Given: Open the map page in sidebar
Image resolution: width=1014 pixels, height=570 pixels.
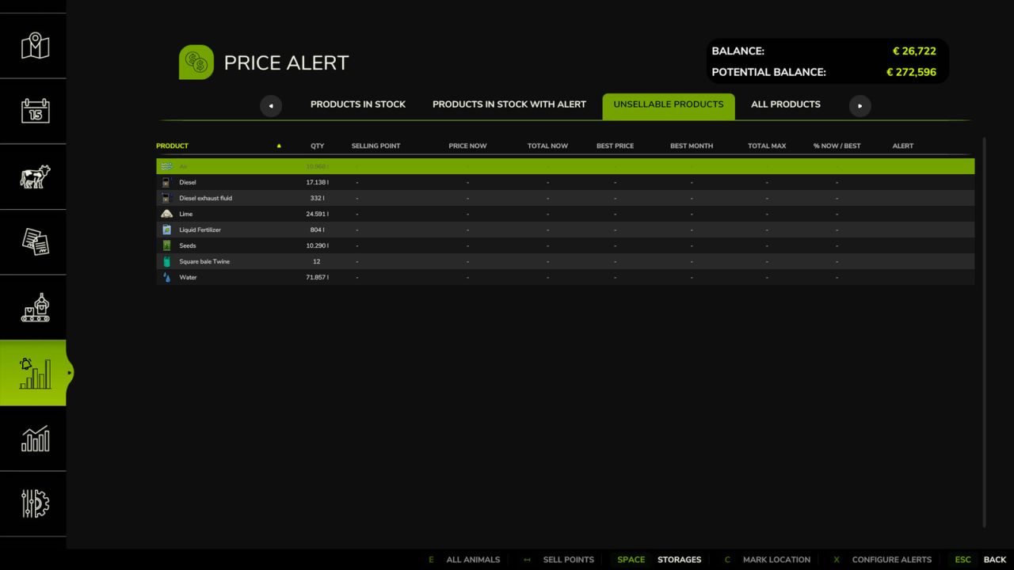Looking at the screenshot, I should click(35, 46).
